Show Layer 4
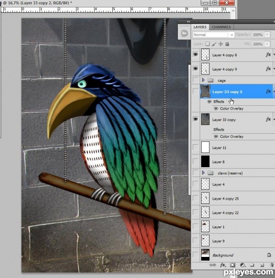Viewport: 275px width, 278px height. [196, 184]
